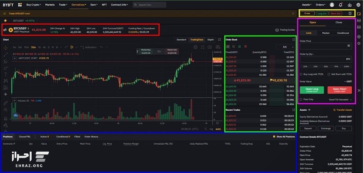Select the text annotation tool on chart
The image size is (363, 173).
tap(6, 74)
